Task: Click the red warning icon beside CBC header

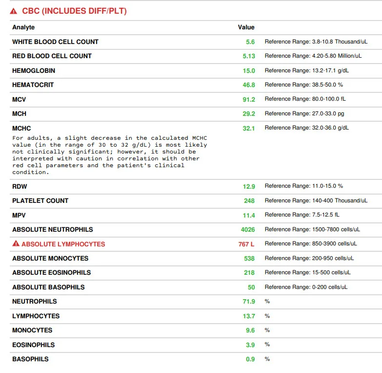Action: pyautogui.click(x=14, y=11)
